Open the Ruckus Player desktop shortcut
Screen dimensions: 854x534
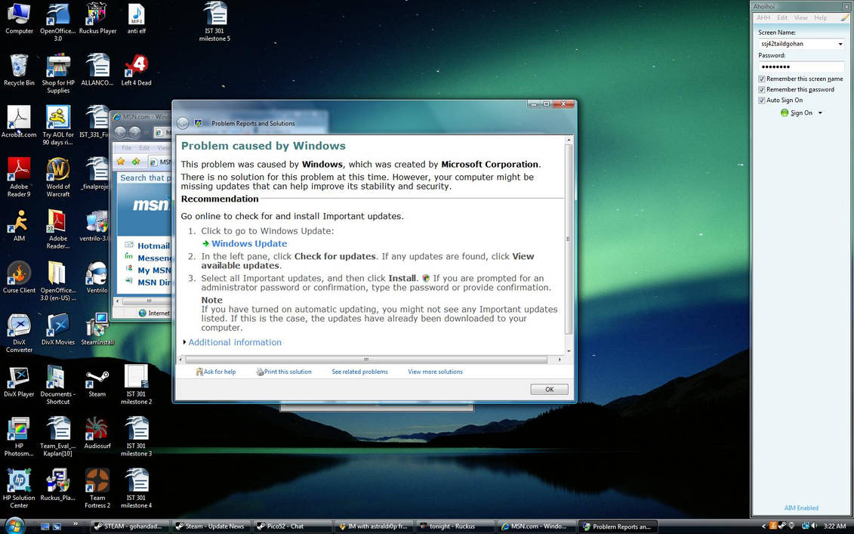tap(97, 19)
